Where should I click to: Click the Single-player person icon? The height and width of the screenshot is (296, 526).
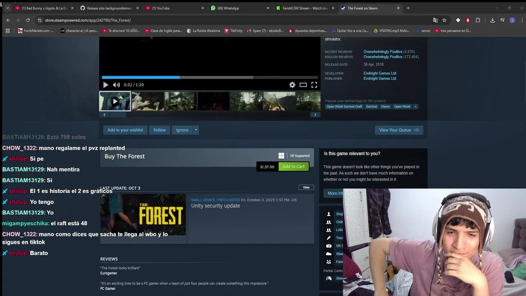coord(329,214)
